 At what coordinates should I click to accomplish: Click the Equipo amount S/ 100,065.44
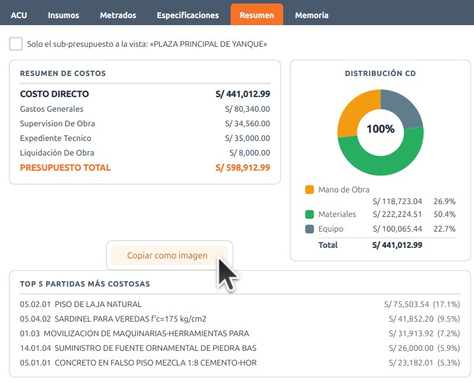pyautogui.click(x=397, y=229)
